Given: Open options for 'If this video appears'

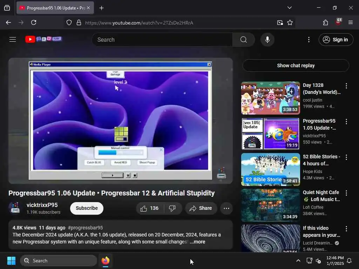Looking at the screenshot, I should coord(346,228).
